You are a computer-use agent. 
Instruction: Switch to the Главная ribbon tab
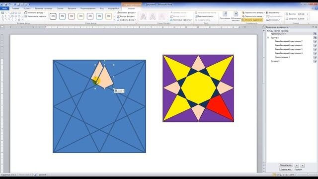coord(15,8)
